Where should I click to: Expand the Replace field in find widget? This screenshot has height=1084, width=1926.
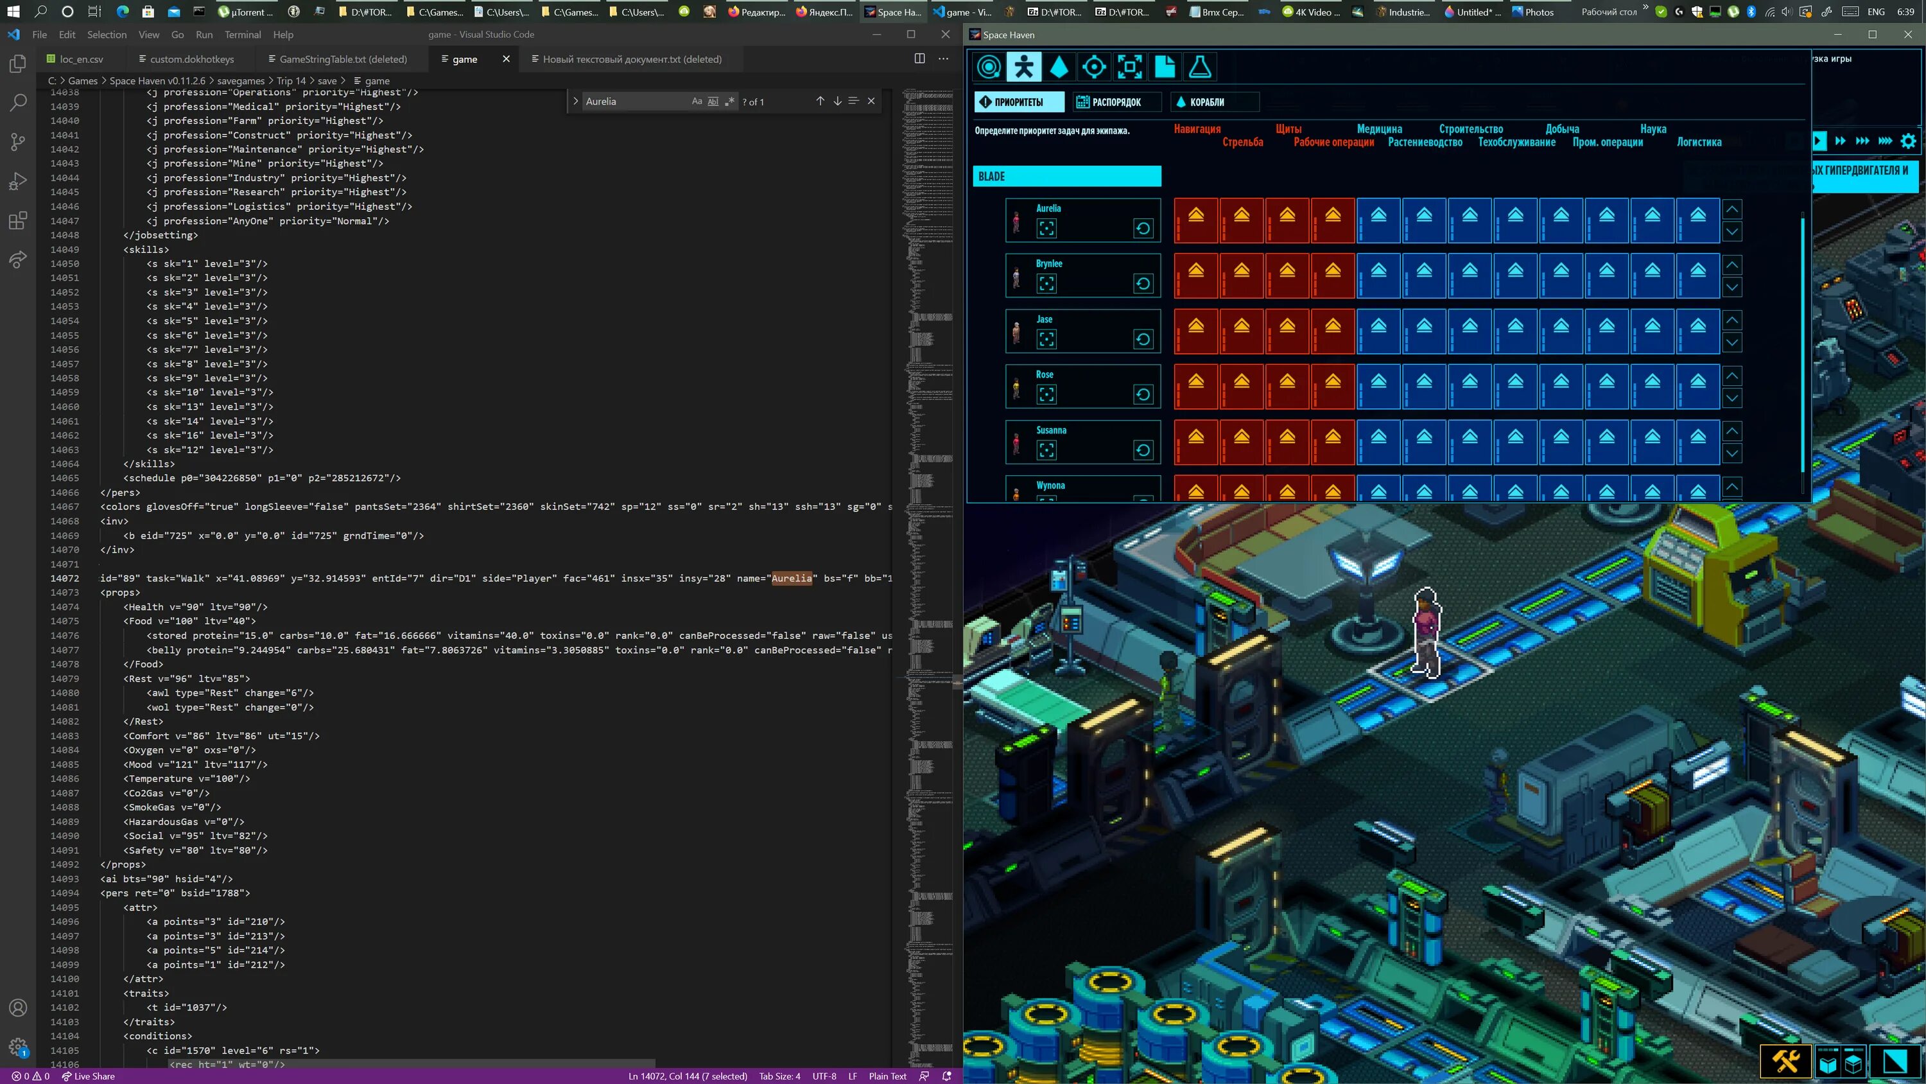click(x=575, y=101)
